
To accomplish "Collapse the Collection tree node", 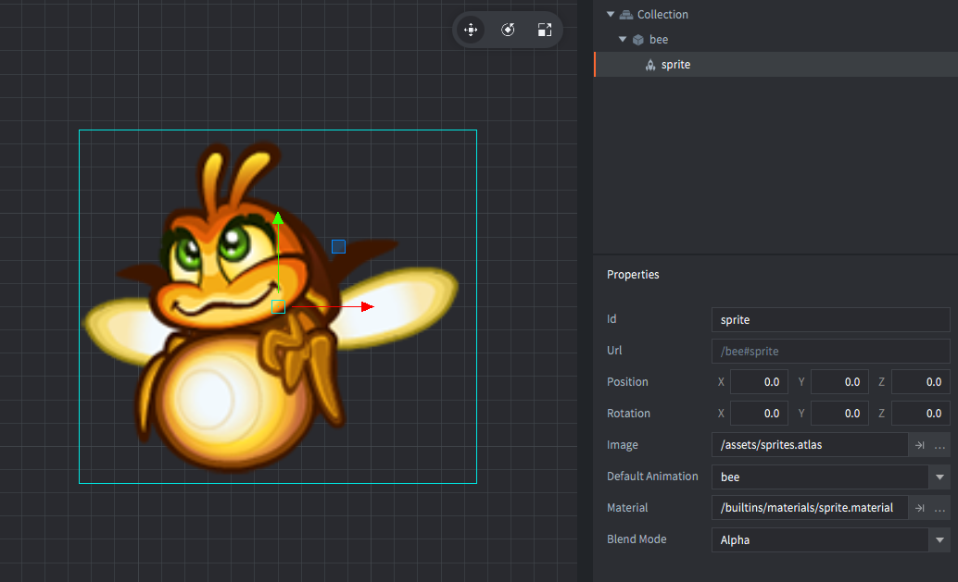I will (x=611, y=15).
